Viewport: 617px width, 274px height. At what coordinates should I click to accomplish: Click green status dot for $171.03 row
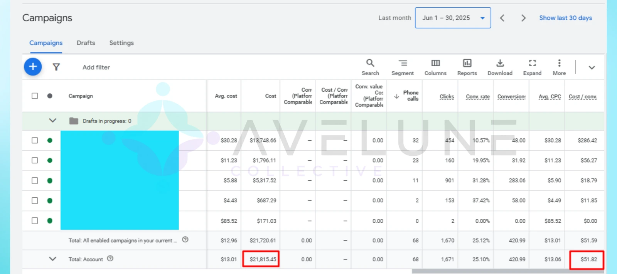50,220
